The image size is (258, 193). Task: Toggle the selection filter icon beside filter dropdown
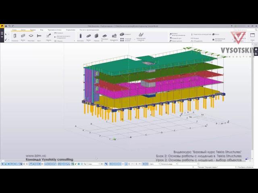pyautogui.click(x=102, y=164)
